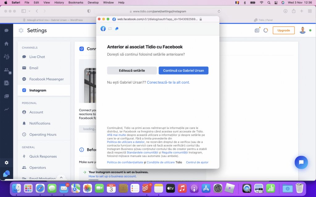Show the Safari tab overview grid icon

point(310,11)
